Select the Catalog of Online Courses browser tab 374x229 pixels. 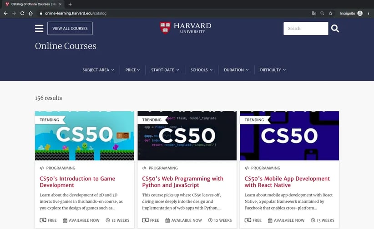pos(33,4)
